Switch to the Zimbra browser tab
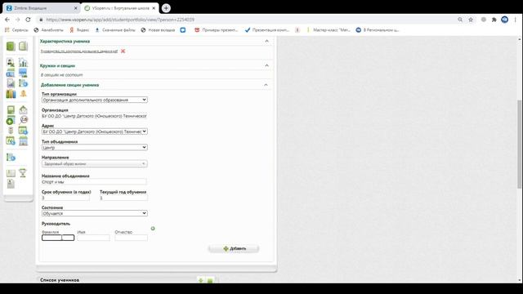523x294 pixels. coord(41,8)
